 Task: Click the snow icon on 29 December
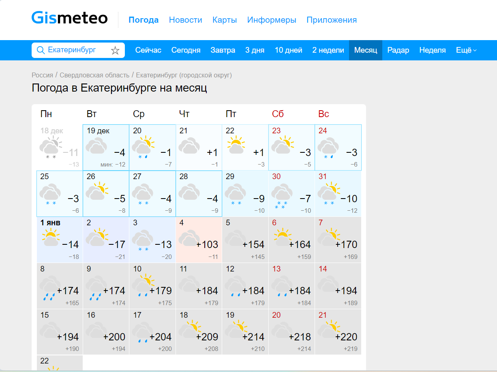[x=235, y=194]
